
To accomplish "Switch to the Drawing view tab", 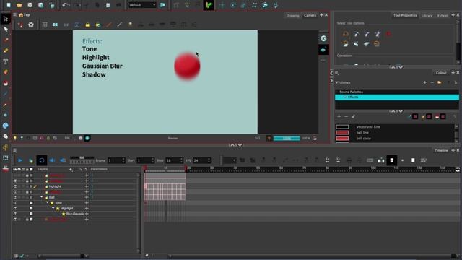I will [x=292, y=16].
